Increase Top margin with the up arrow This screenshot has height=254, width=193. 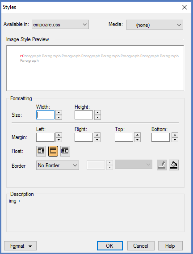point(137,135)
